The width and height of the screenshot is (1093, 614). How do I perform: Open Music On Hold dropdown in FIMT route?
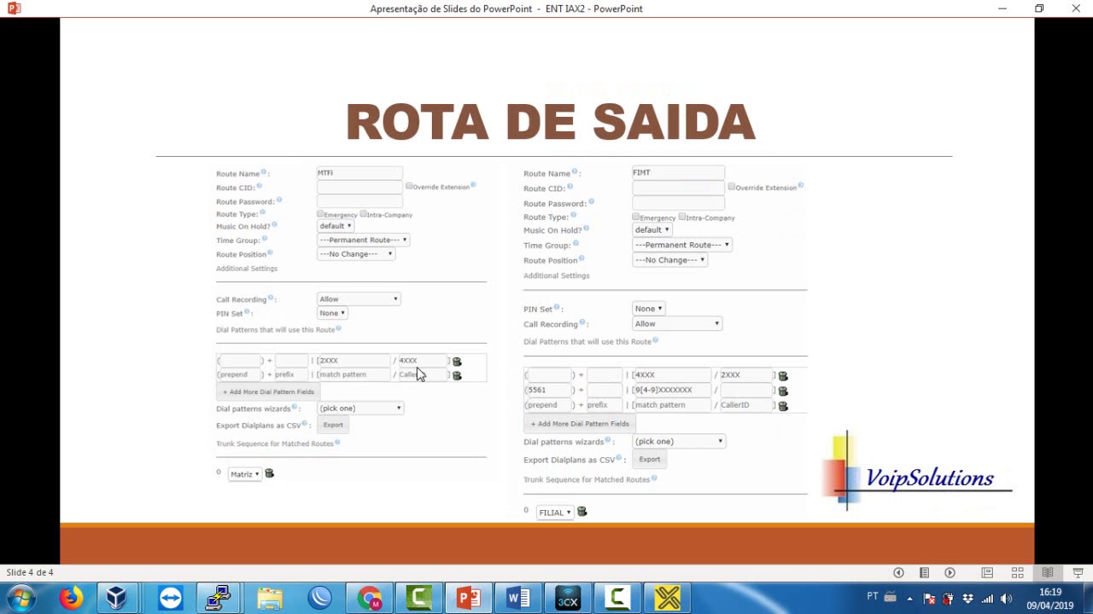coord(652,230)
